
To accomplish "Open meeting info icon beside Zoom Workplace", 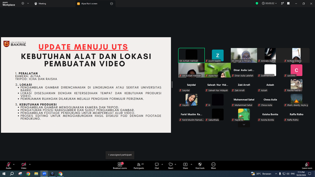I will pyautogui.click(x=23, y=3).
